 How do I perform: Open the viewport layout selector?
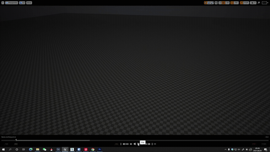pyautogui.click(x=265, y=3)
